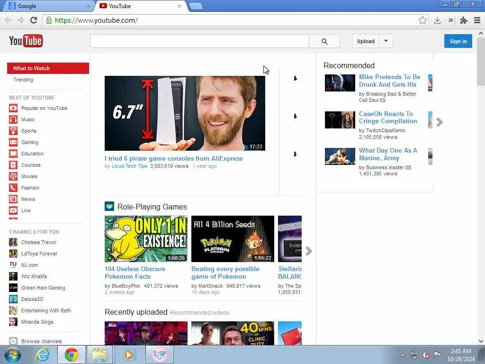
Task: Open the Chrome downloads arrow icon
Action: pos(437,20)
